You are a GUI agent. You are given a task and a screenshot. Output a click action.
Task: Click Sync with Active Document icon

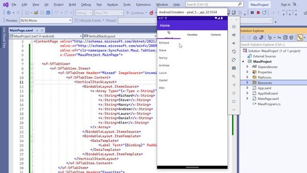click(x=279, y=37)
